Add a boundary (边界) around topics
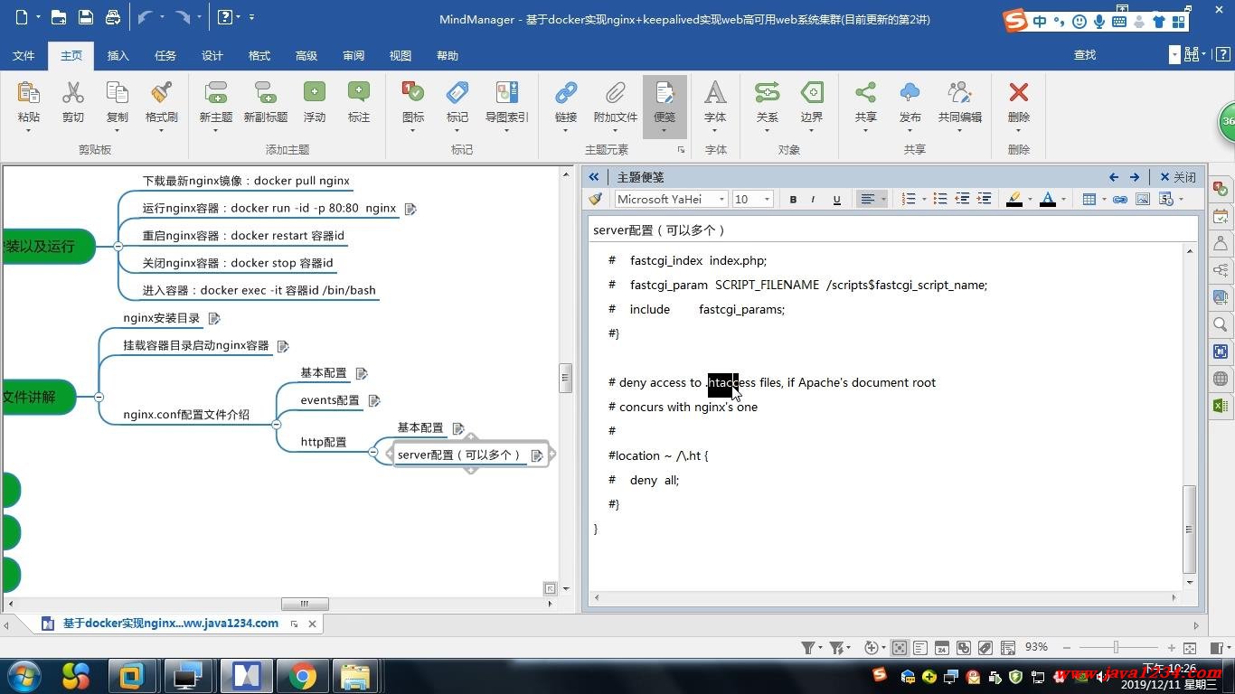The width and height of the screenshot is (1235, 694). point(812,93)
